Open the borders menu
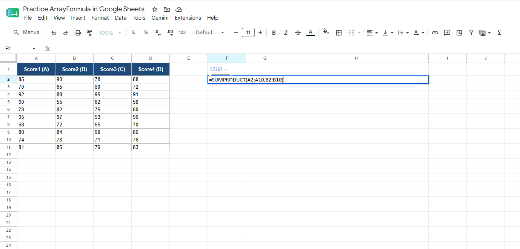 coord(339,33)
